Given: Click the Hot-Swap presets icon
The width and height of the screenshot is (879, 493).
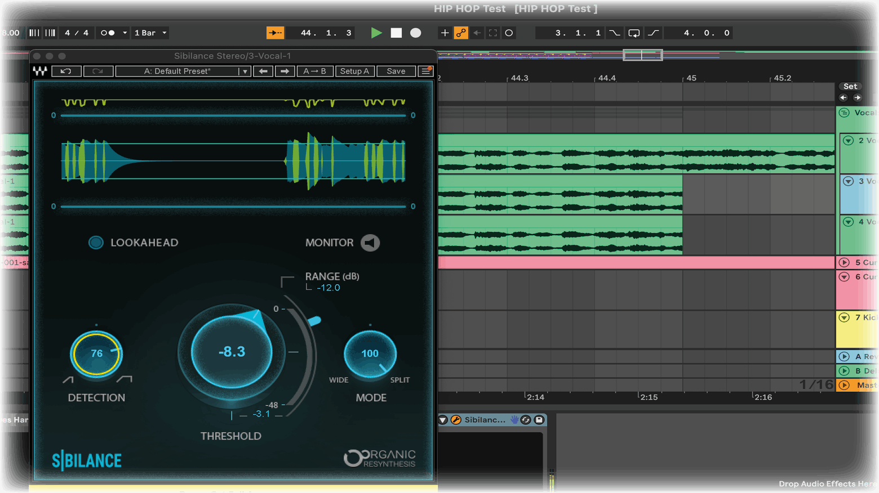Looking at the screenshot, I should [x=526, y=420].
